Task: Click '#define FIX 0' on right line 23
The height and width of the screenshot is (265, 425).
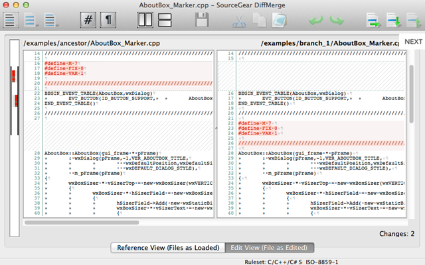Action: pyautogui.click(x=258, y=128)
